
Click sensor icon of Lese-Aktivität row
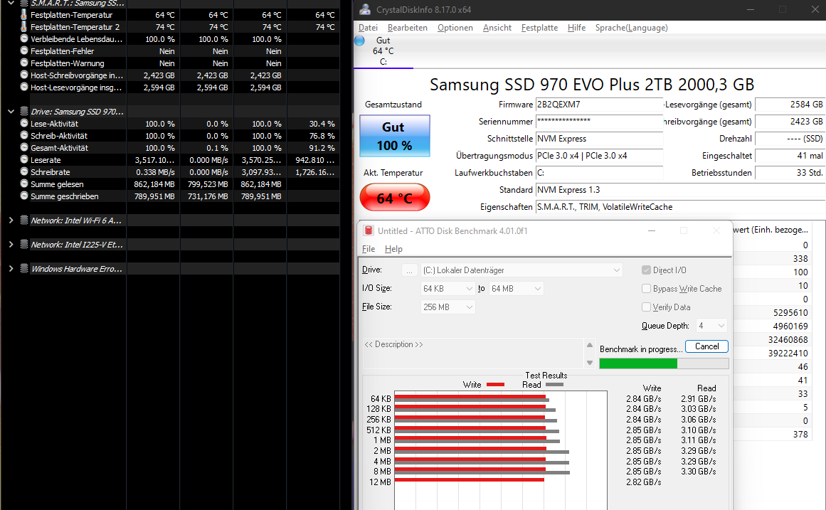coord(23,123)
